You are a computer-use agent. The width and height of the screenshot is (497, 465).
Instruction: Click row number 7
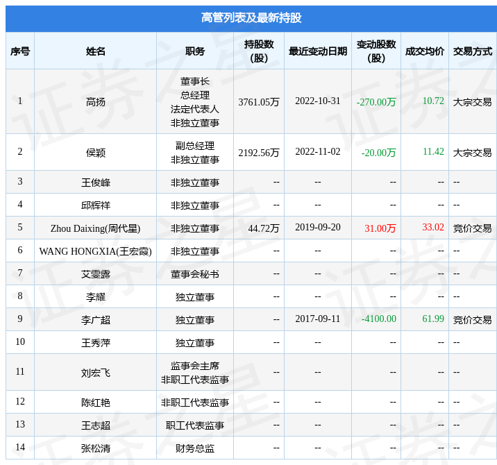(20, 273)
